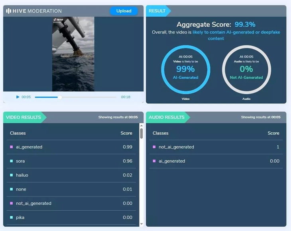Open the VIDEO RESULTS tab header
The image size is (291, 231).
(x=23, y=117)
